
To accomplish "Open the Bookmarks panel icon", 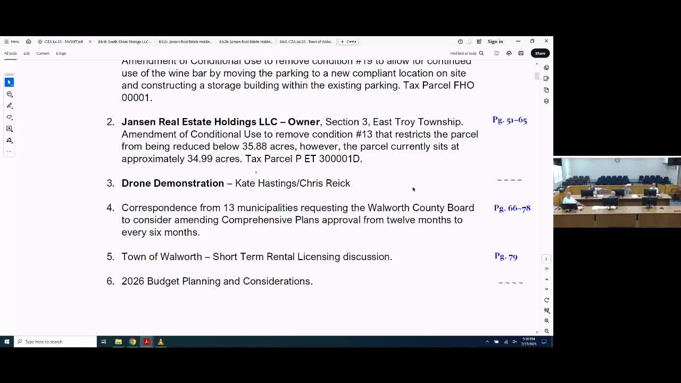I will (x=546, y=79).
